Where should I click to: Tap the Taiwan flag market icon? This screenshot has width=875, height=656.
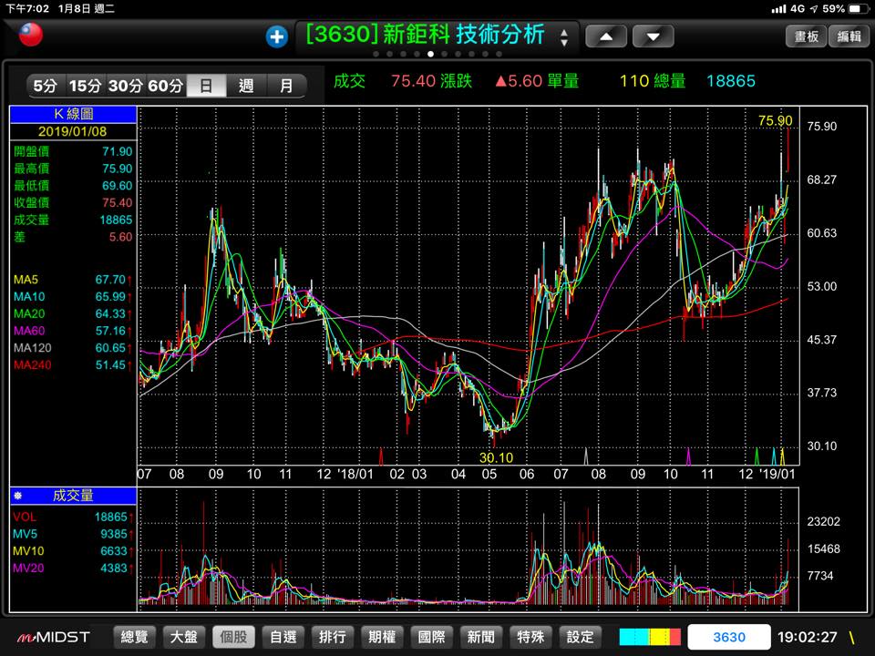[x=31, y=35]
